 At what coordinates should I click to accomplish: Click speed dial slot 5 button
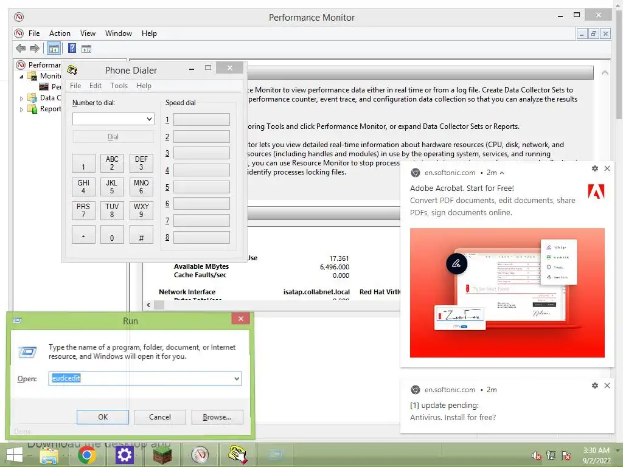[201, 187]
